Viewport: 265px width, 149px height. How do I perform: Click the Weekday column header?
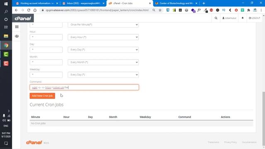145,117
